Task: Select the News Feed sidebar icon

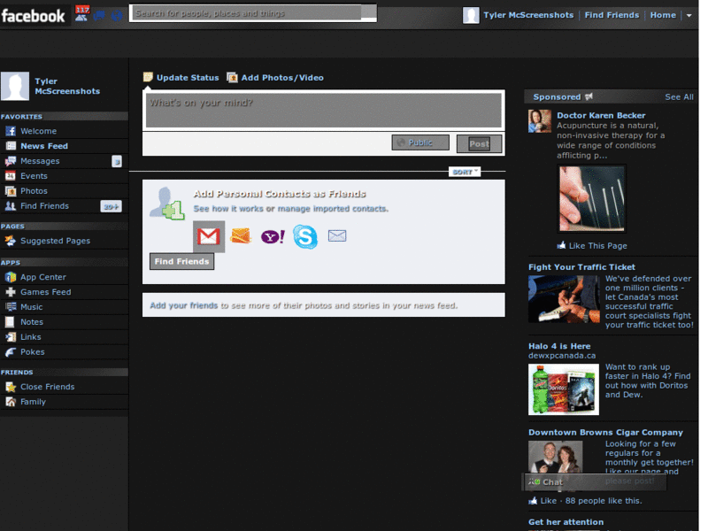Action: point(11,146)
